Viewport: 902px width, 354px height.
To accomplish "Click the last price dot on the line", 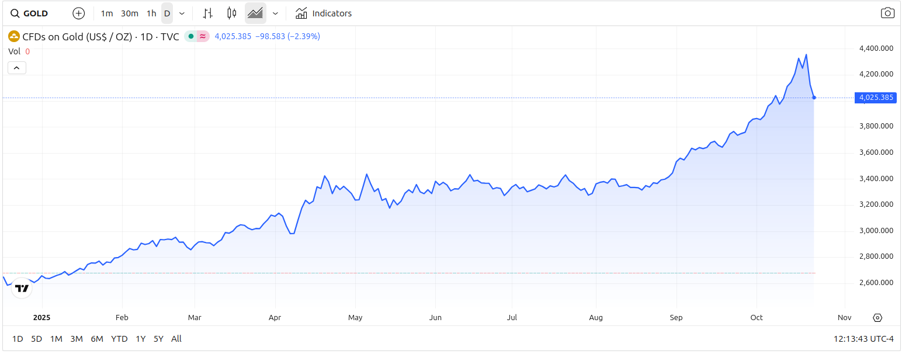I will (x=814, y=98).
